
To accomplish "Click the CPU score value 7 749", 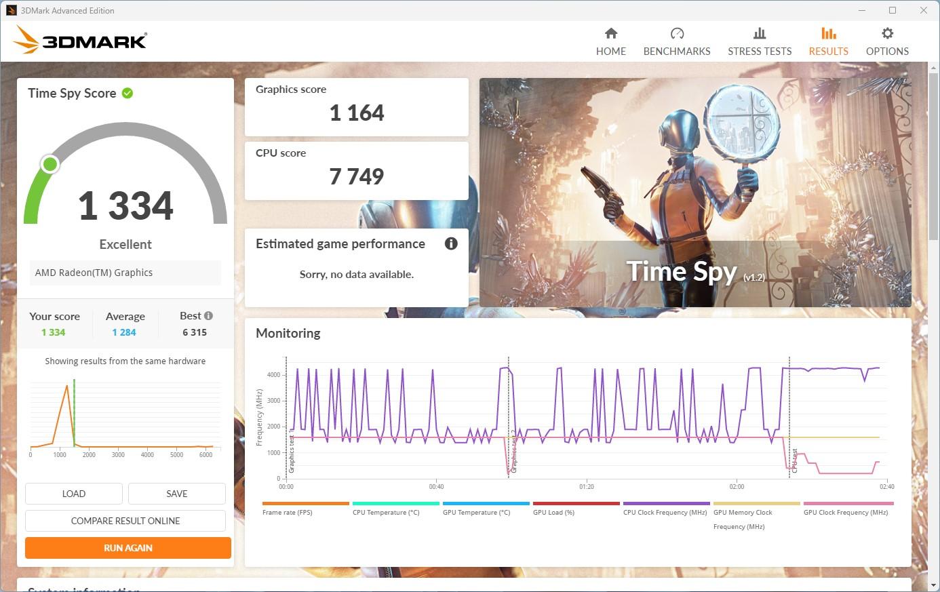I will tap(357, 176).
